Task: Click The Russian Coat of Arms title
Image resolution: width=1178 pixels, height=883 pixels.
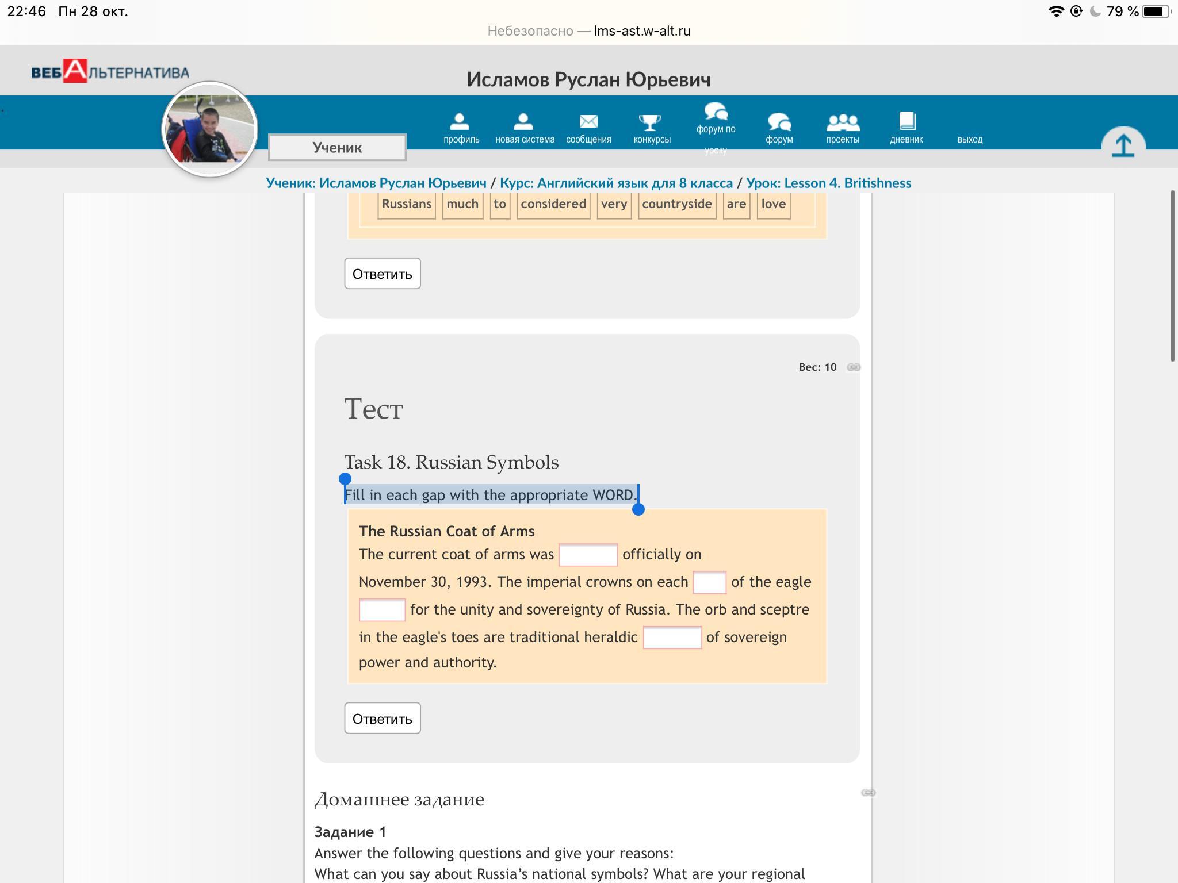Action: point(447,531)
